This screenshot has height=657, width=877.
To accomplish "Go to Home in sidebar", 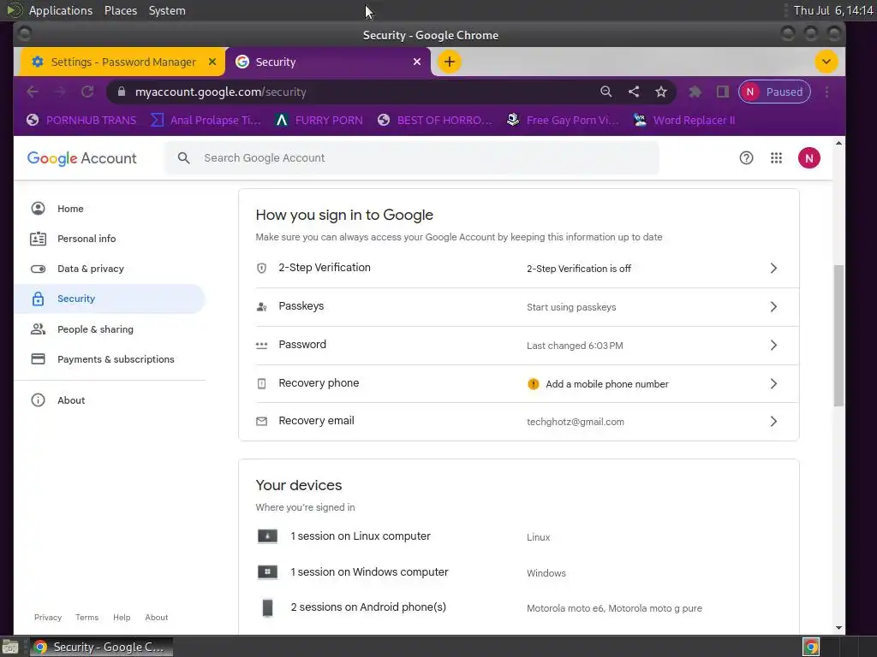I will (110, 209).
